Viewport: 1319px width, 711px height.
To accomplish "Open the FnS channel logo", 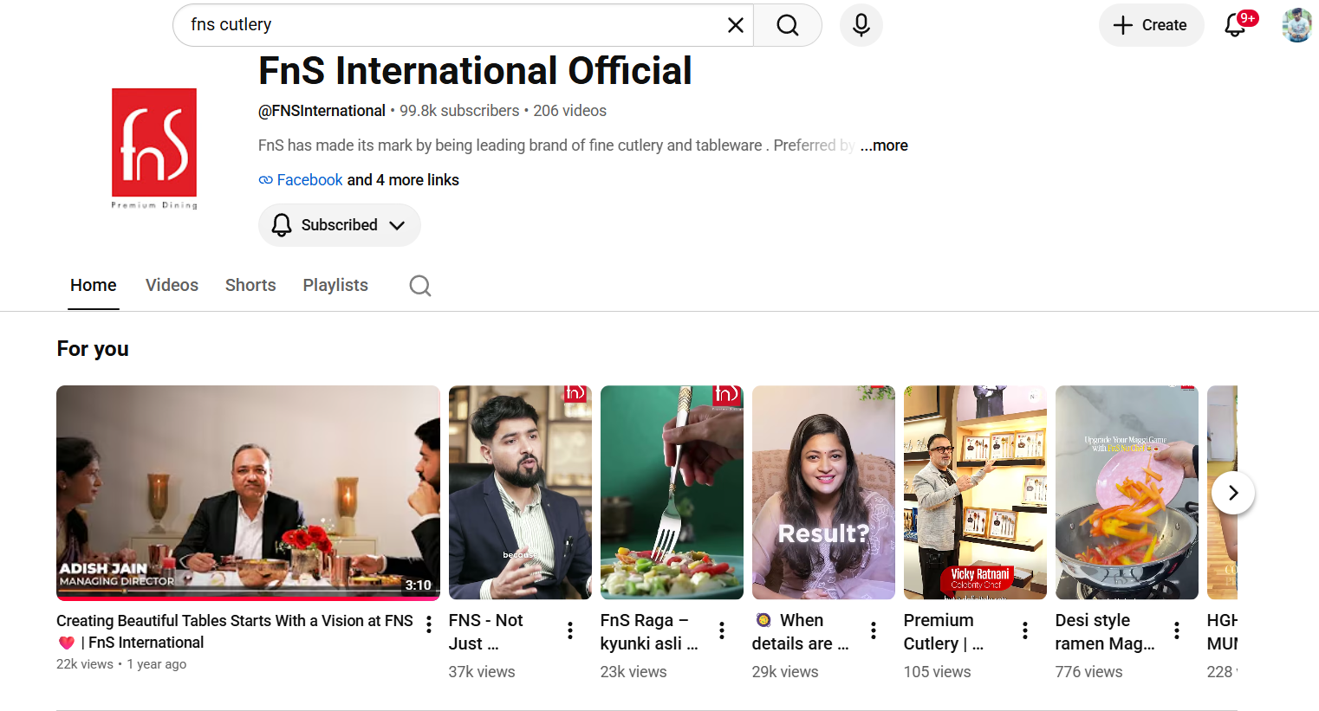I will click(154, 148).
